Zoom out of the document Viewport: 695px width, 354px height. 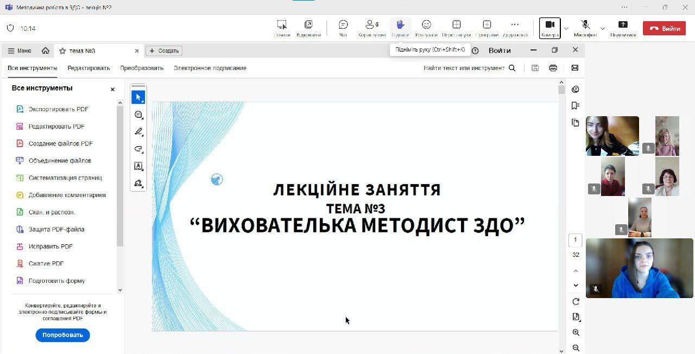[x=576, y=347]
